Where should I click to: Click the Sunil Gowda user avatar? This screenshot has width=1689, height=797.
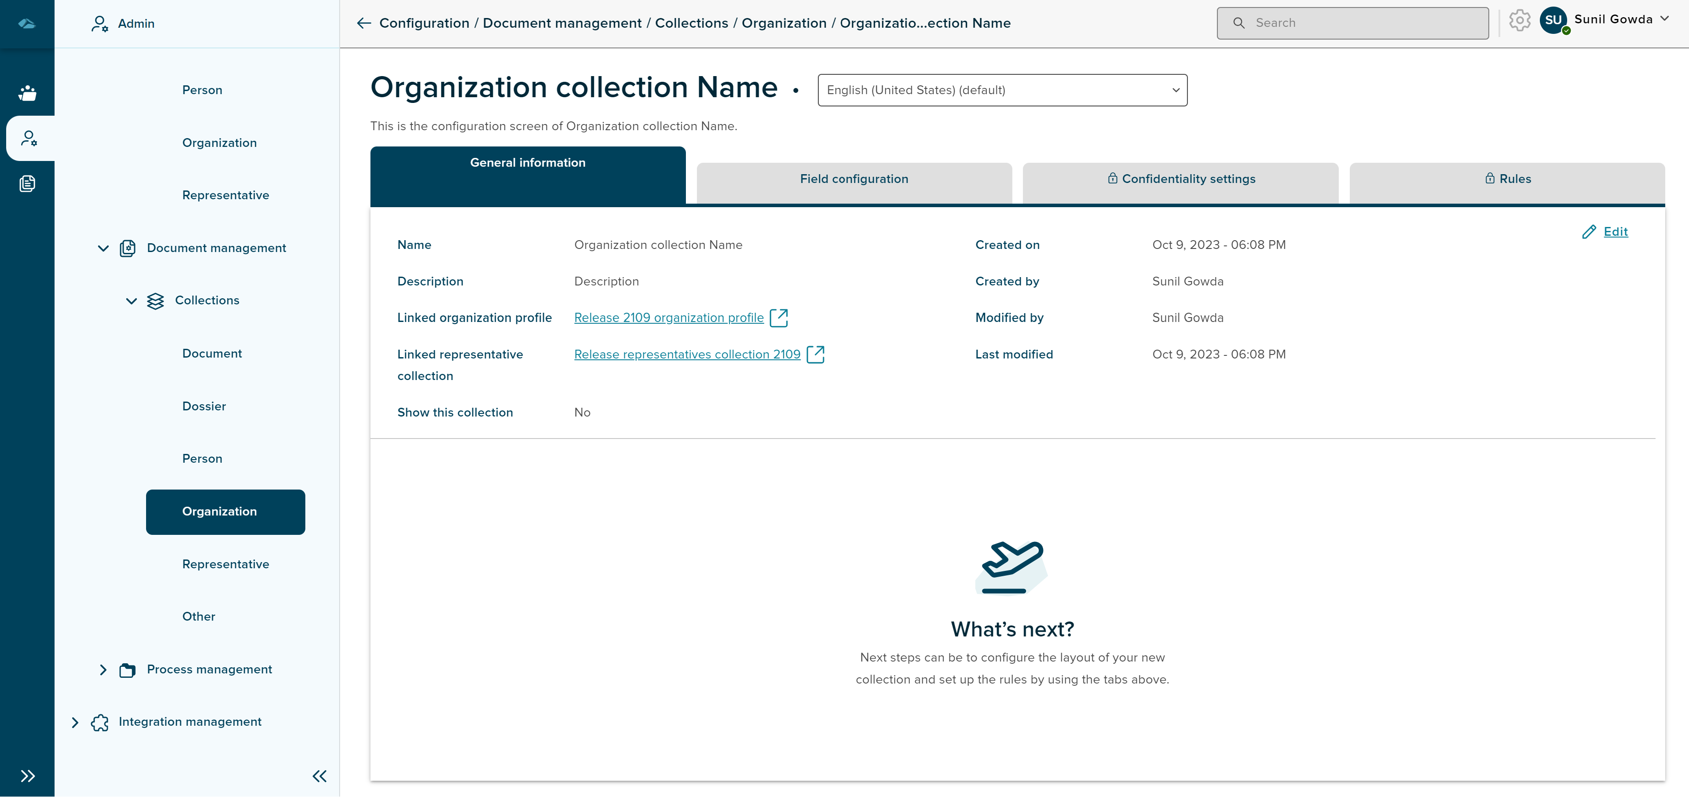tap(1553, 20)
